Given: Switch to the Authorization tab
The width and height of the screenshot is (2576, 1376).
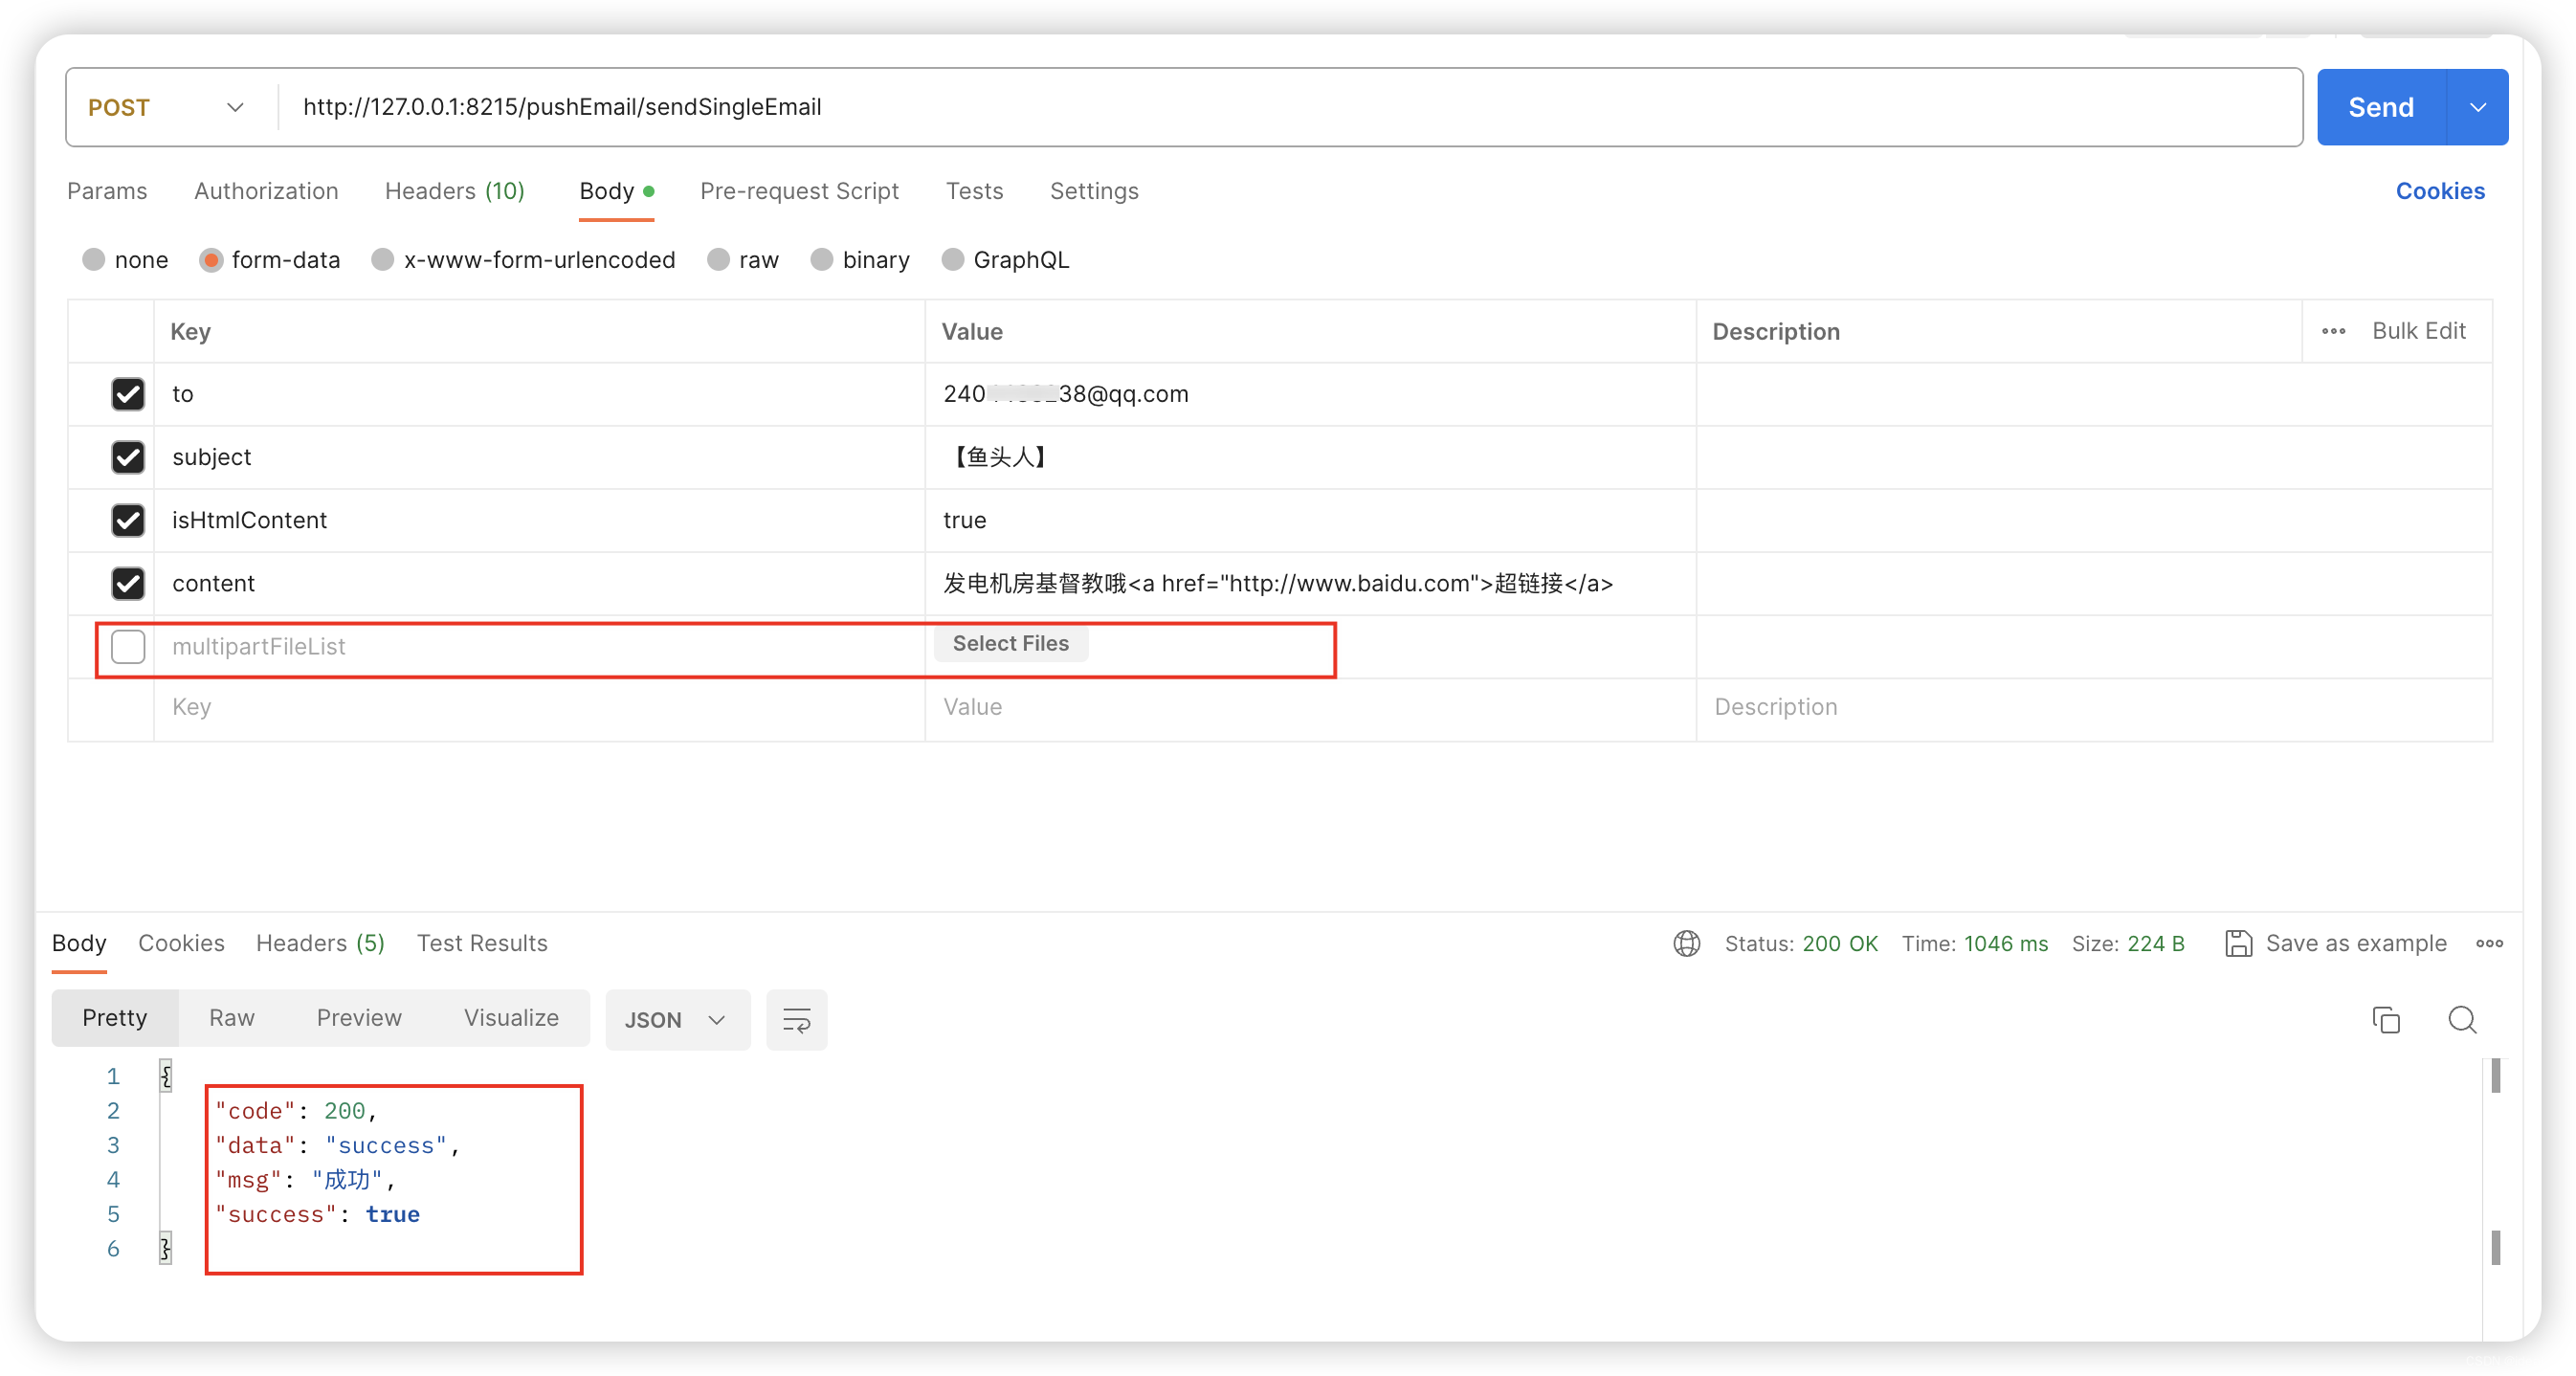Looking at the screenshot, I should pyautogui.click(x=266, y=191).
